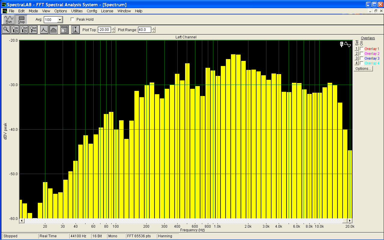Click the Set 3 overlay button

point(357,58)
